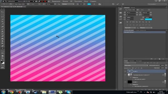Open font size dropdown in options bar
This screenshot has height=94, width=168.
point(55,4)
